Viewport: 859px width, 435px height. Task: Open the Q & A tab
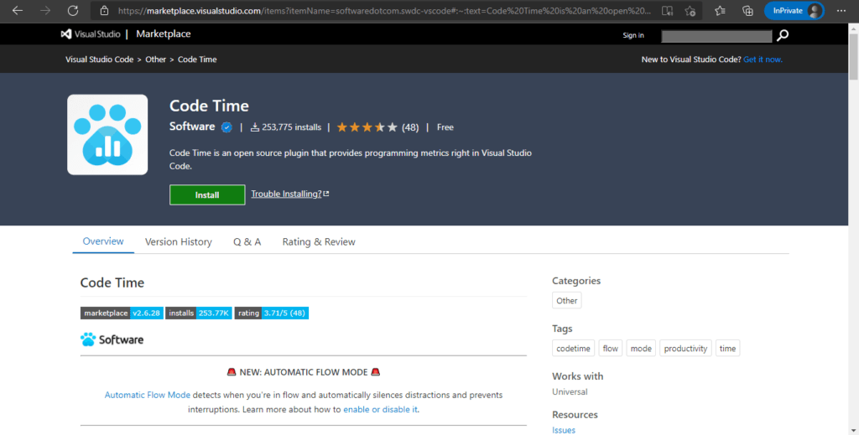(x=247, y=242)
